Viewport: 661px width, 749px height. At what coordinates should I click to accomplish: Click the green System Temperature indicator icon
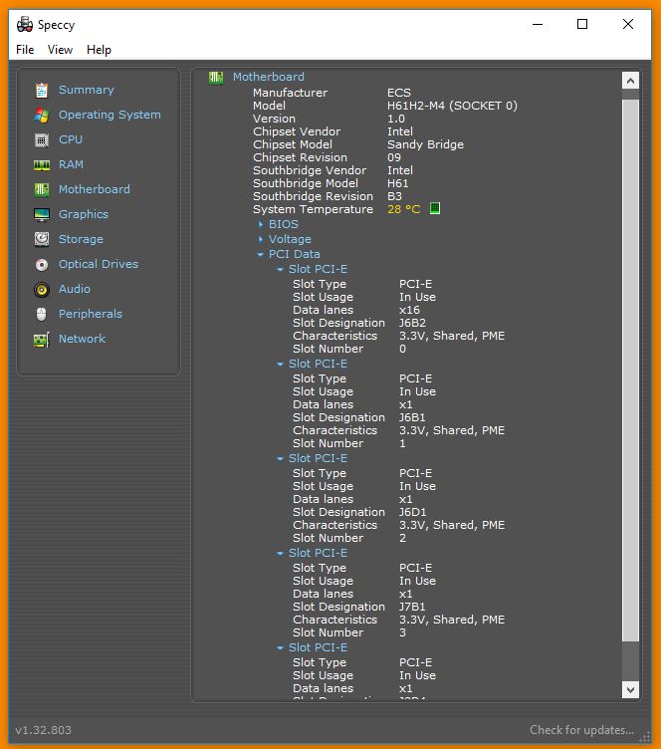435,208
